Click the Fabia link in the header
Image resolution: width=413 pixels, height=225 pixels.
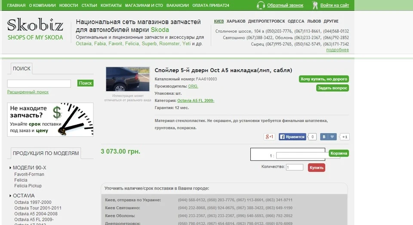click(100, 44)
